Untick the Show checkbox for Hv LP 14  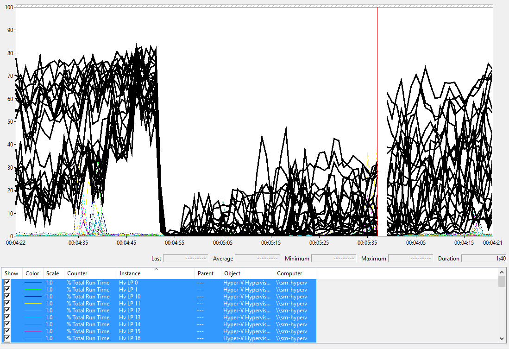7,324
